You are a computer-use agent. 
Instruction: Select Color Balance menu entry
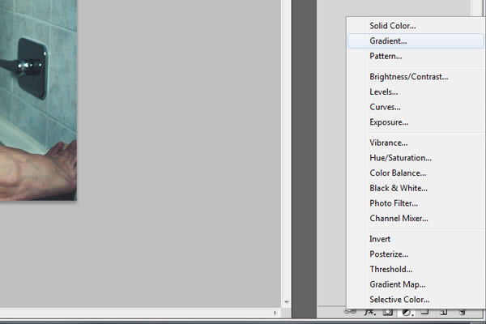click(x=398, y=173)
